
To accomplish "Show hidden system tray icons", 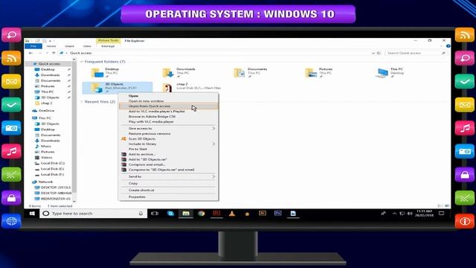I will (394, 214).
